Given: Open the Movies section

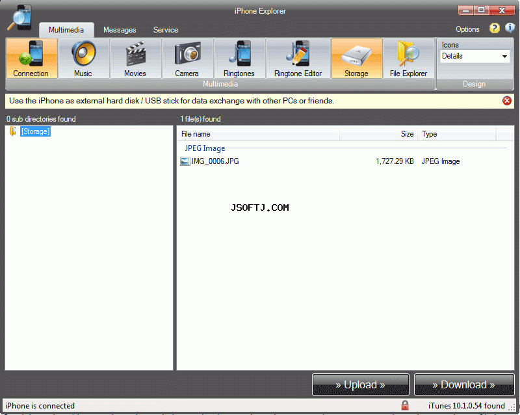Looking at the screenshot, I should point(136,59).
